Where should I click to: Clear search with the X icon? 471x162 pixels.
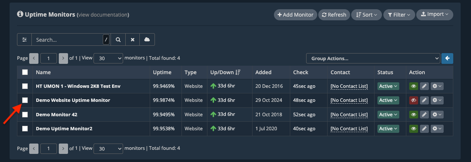132,39
